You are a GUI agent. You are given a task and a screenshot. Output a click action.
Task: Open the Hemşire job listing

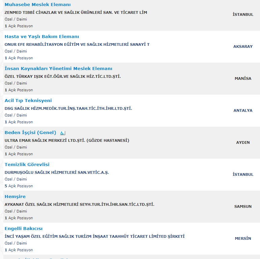15,197
